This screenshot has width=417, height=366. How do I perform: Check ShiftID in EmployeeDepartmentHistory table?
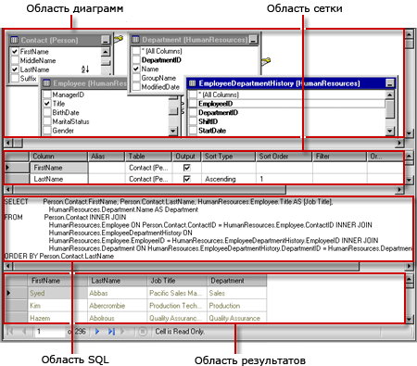tap(193, 121)
